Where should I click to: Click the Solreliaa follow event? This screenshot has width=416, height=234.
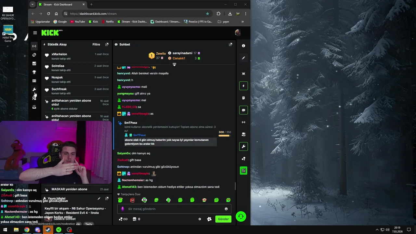(77, 68)
